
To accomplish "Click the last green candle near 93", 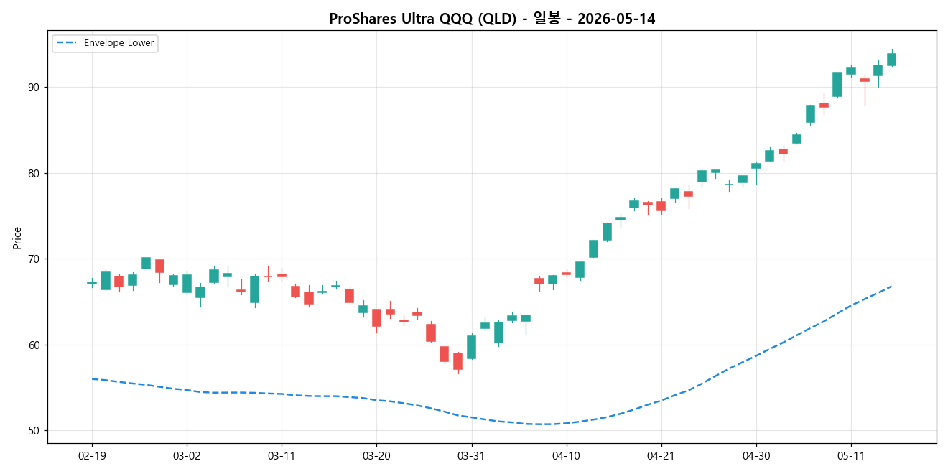I will [x=891, y=60].
